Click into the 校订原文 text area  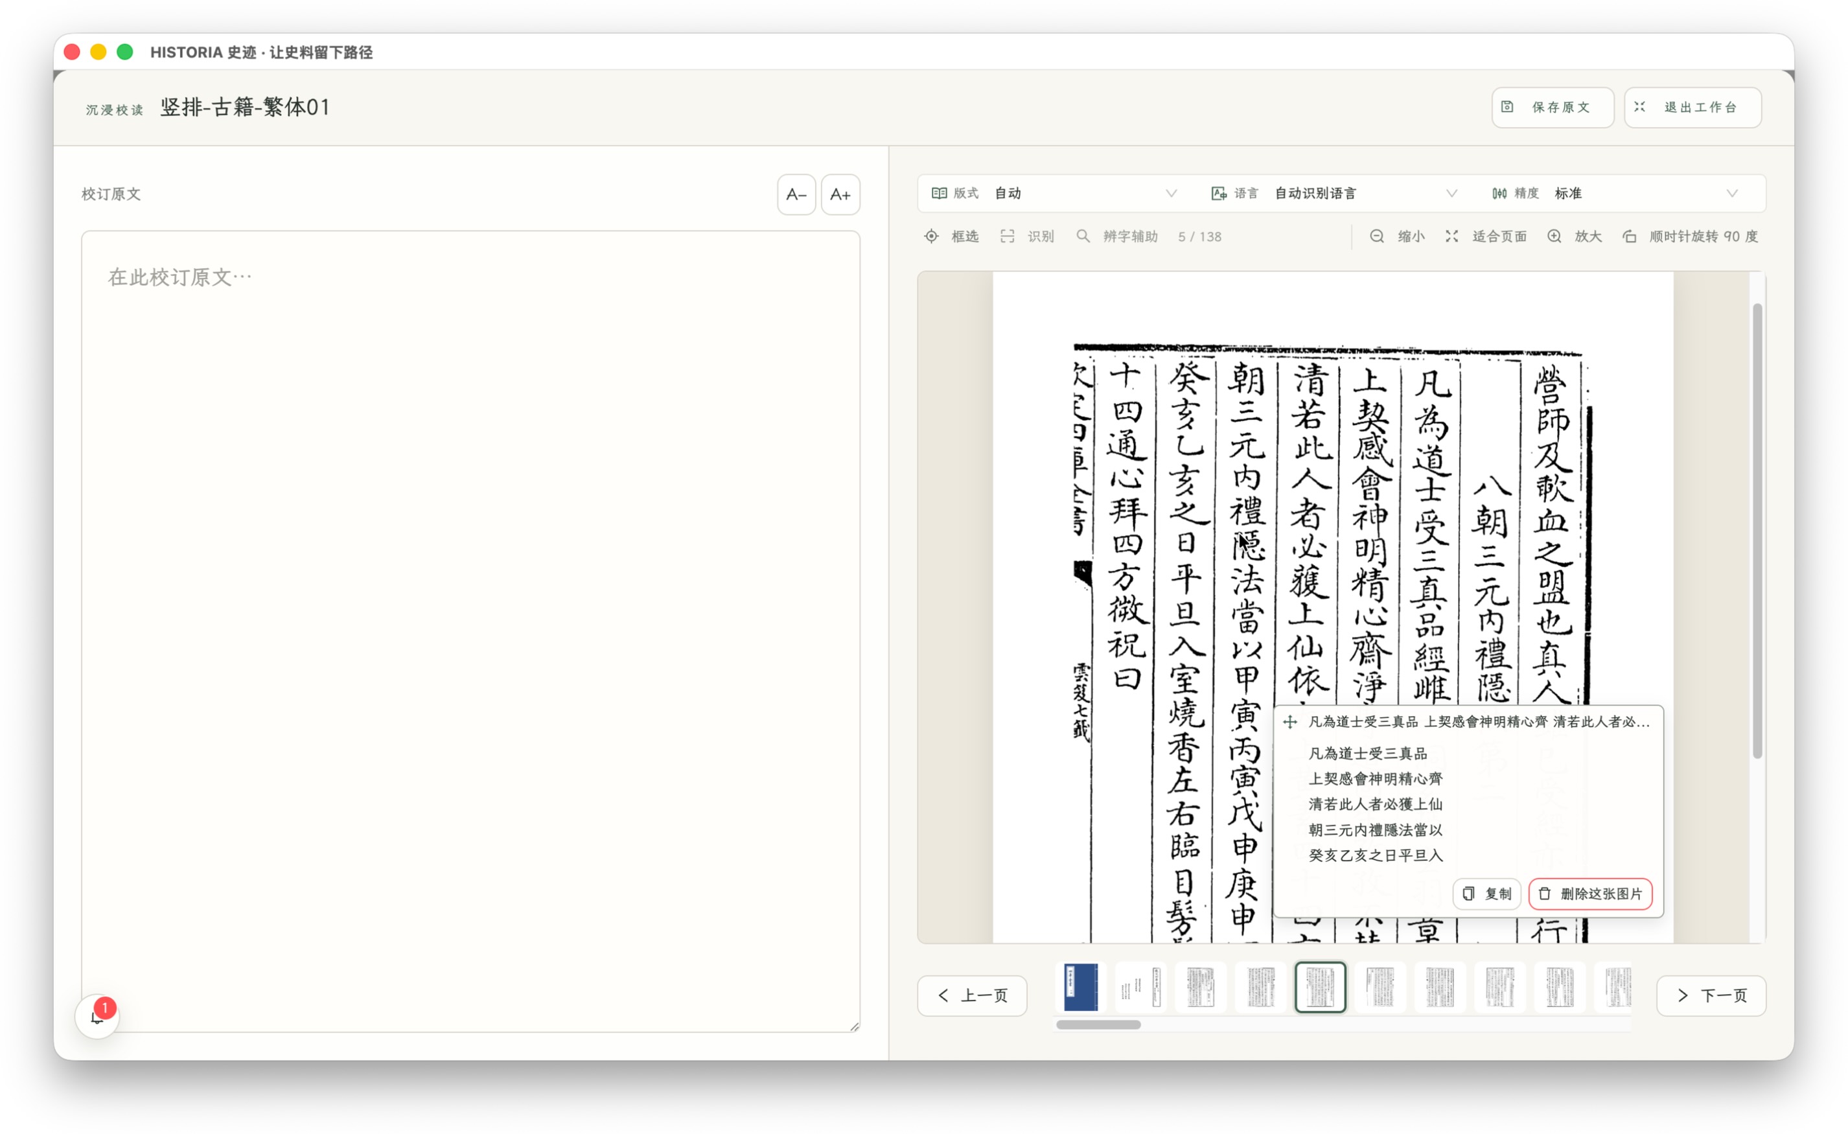pos(470,631)
